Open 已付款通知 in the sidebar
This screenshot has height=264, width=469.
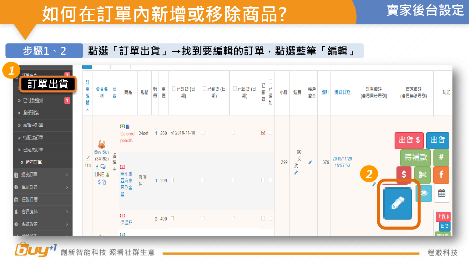[33, 100]
